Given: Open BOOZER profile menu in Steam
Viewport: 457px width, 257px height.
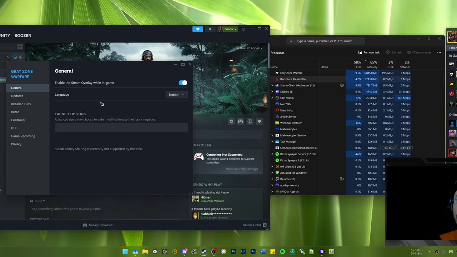Looking at the screenshot, I should [x=23, y=36].
